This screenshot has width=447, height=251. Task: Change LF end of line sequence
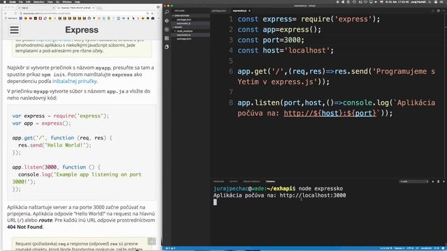[417, 248]
